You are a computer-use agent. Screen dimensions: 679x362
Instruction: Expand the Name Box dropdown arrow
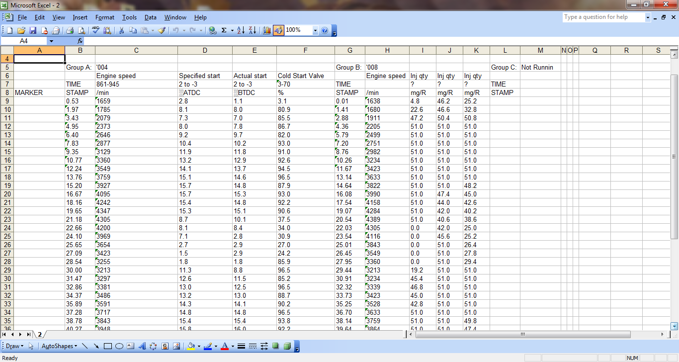pos(51,41)
